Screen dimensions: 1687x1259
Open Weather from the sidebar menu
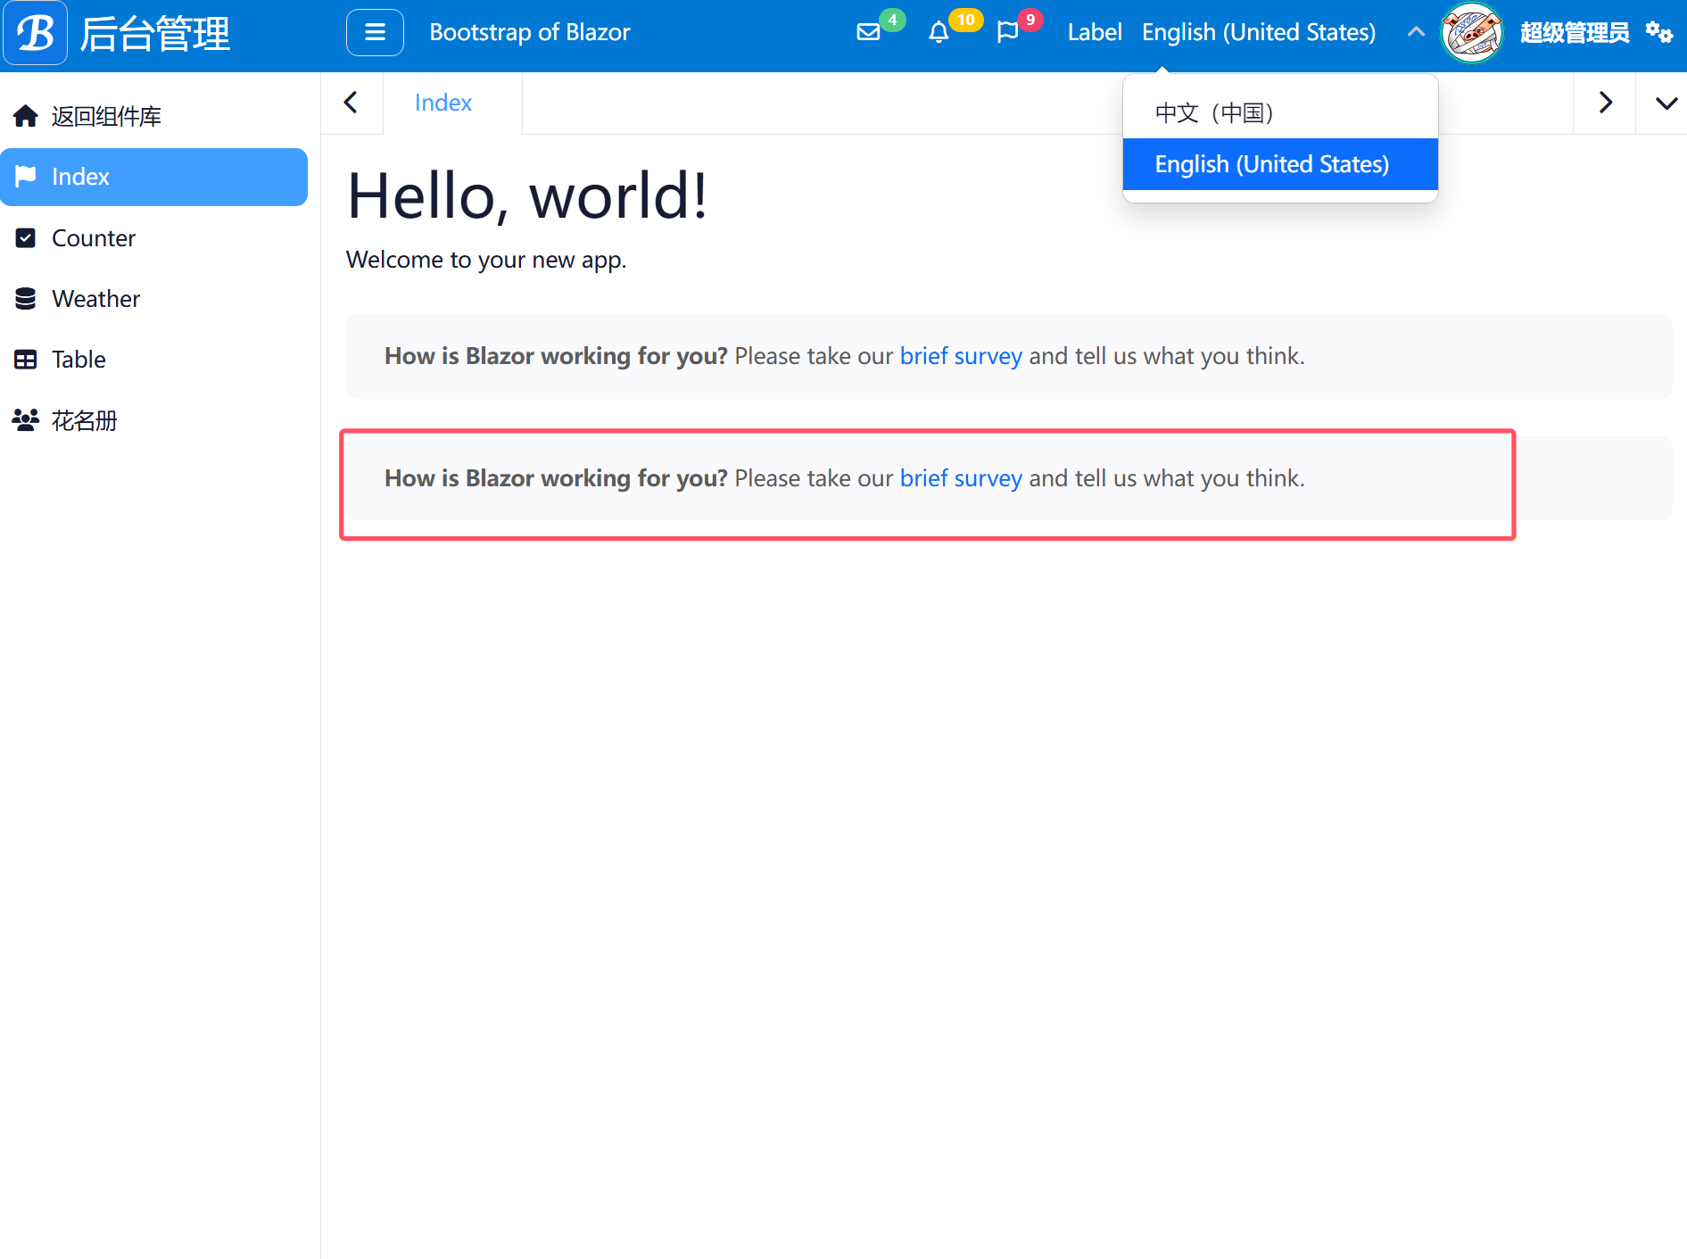(95, 299)
